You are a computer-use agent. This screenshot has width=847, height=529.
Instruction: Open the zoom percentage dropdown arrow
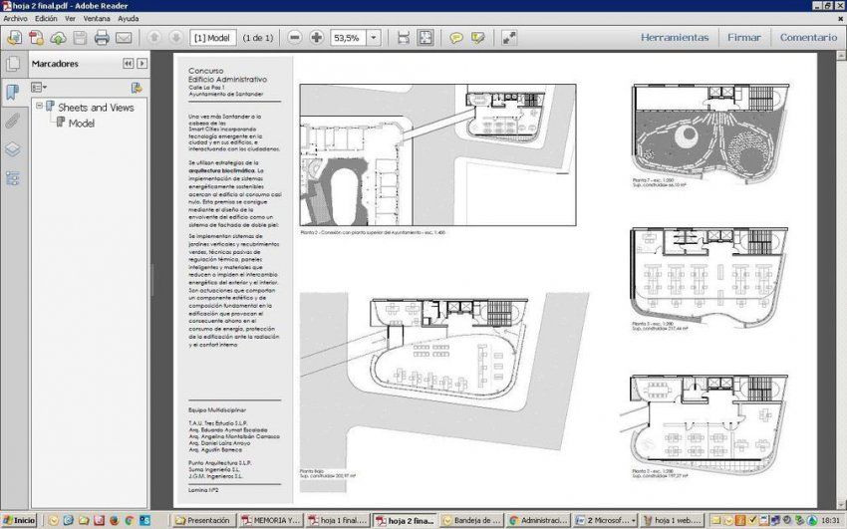pyautogui.click(x=374, y=38)
